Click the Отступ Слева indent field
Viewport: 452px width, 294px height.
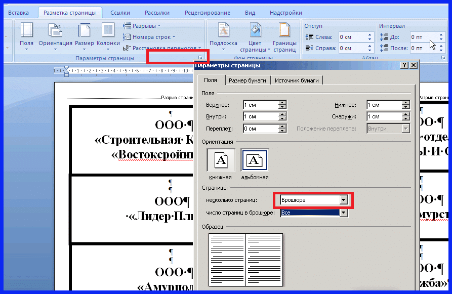pyautogui.click(x=352, y=37)
